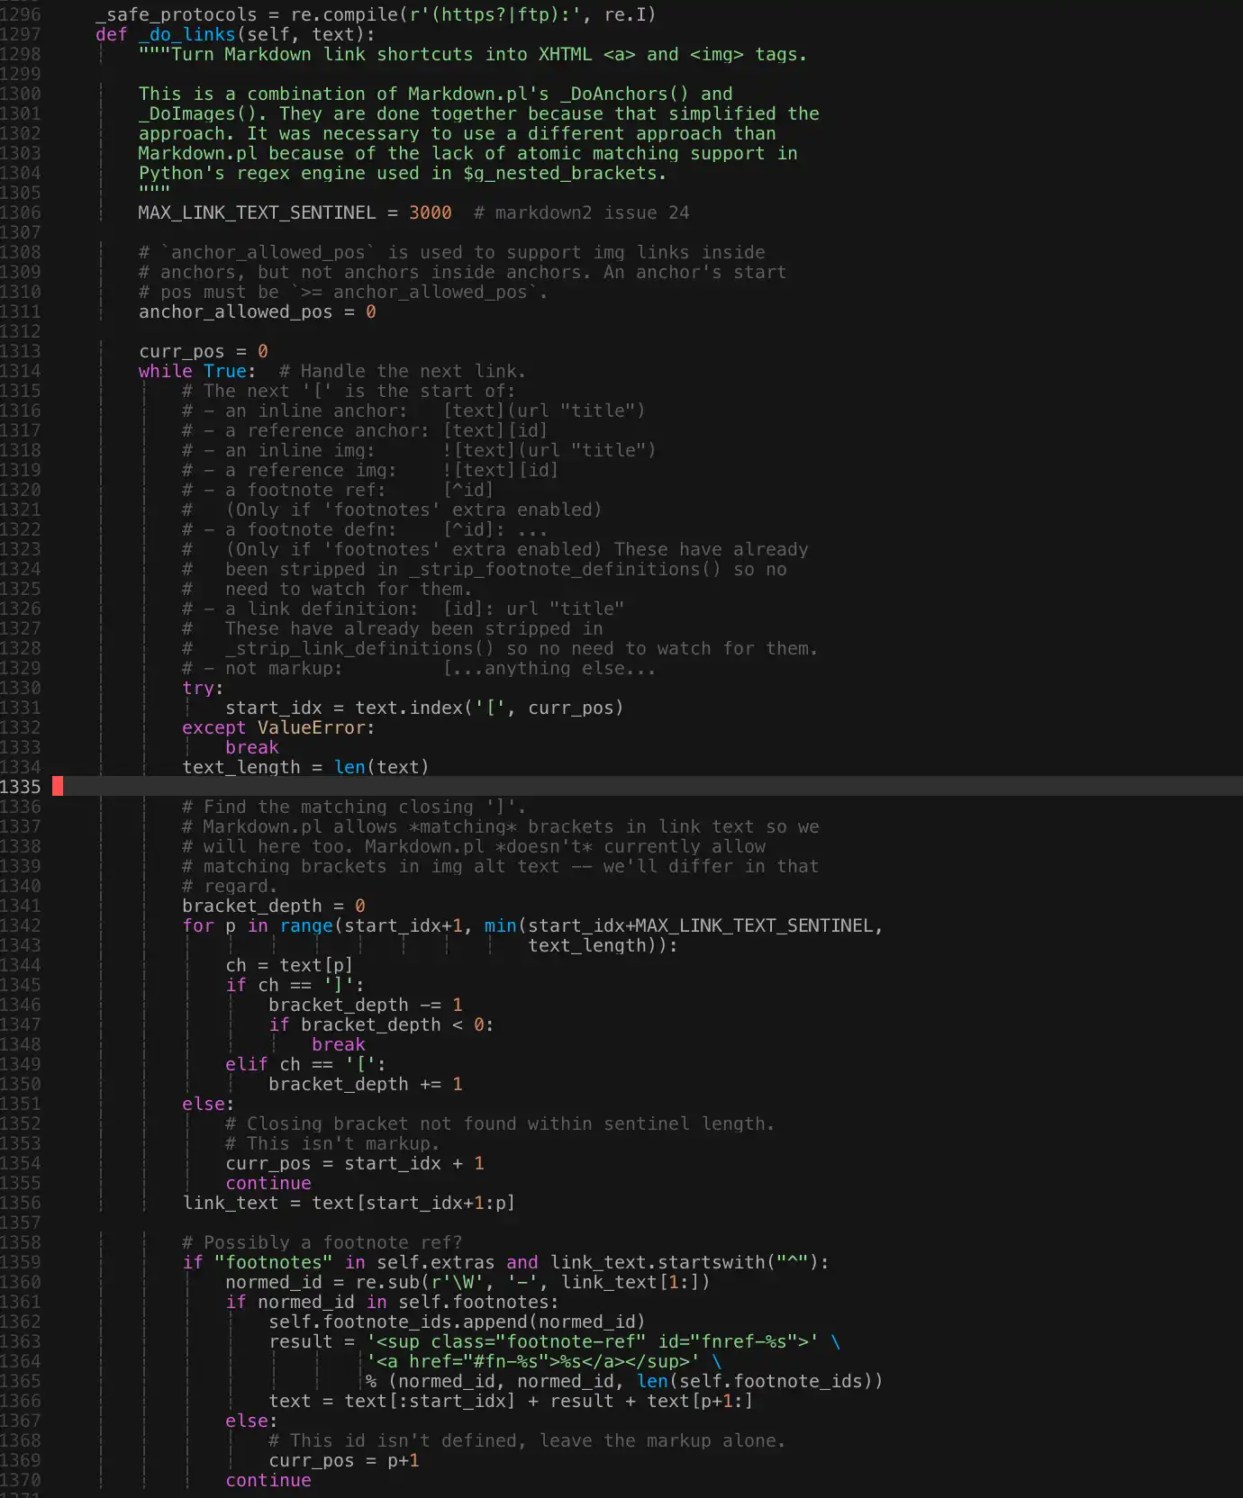Click line number 1363 in the gutter
This screenshot has width=1243, height=1498.
[21, 1341]
